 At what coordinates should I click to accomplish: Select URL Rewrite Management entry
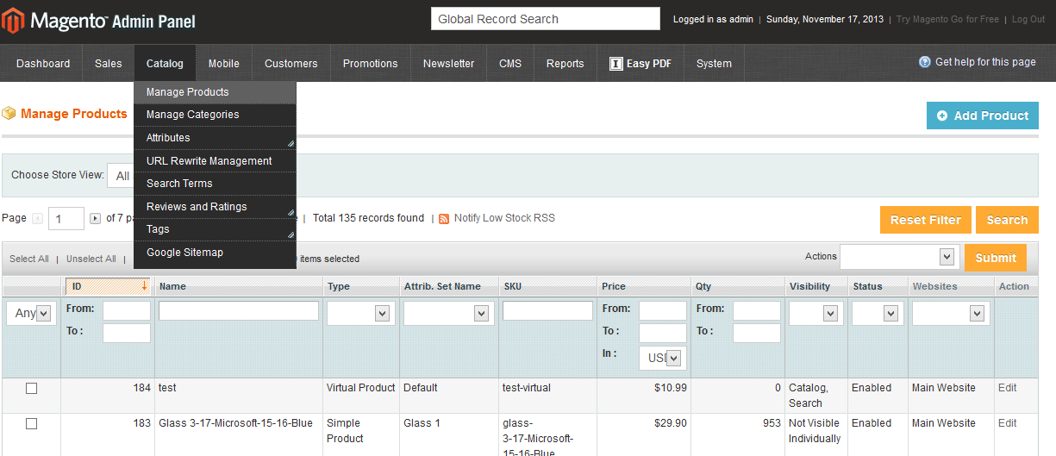215,161
